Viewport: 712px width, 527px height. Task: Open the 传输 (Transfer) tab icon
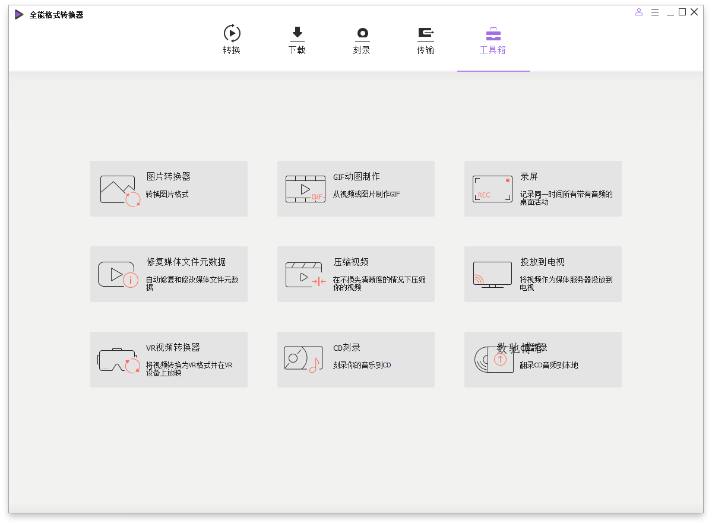[x=425, y=34]
